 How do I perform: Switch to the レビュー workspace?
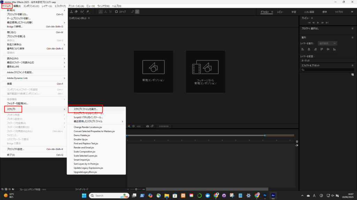tap(280, 12)
